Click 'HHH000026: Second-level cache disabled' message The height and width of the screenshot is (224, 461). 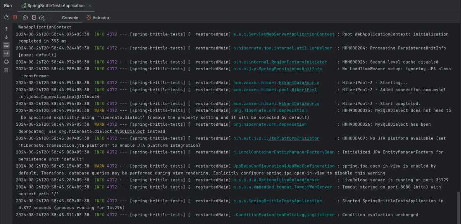(390, 62)
